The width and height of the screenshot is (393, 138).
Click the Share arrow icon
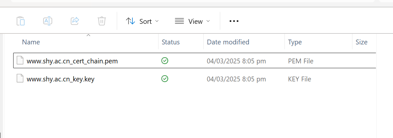coord(75,21)
